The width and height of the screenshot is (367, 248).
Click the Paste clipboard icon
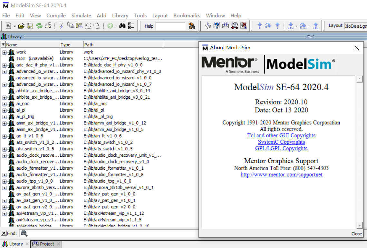pos(79,26)
